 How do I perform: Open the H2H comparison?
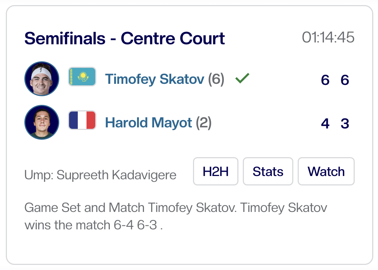(216, 171)
